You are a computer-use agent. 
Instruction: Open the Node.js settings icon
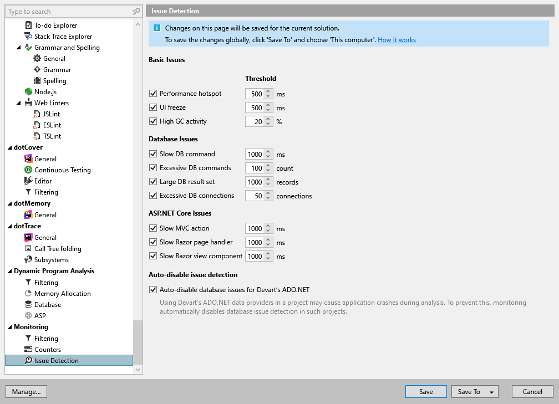tap(29, 91)
